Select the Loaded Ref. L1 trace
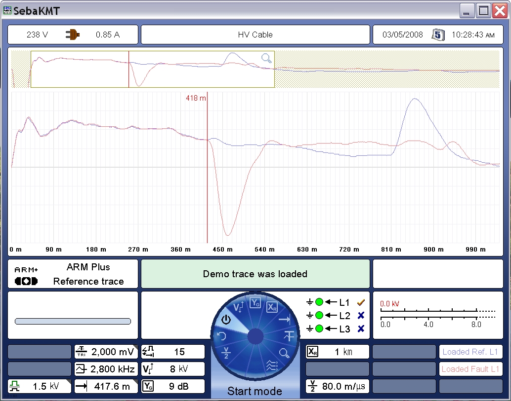This screenshot has height=401, width=511. 470,352
